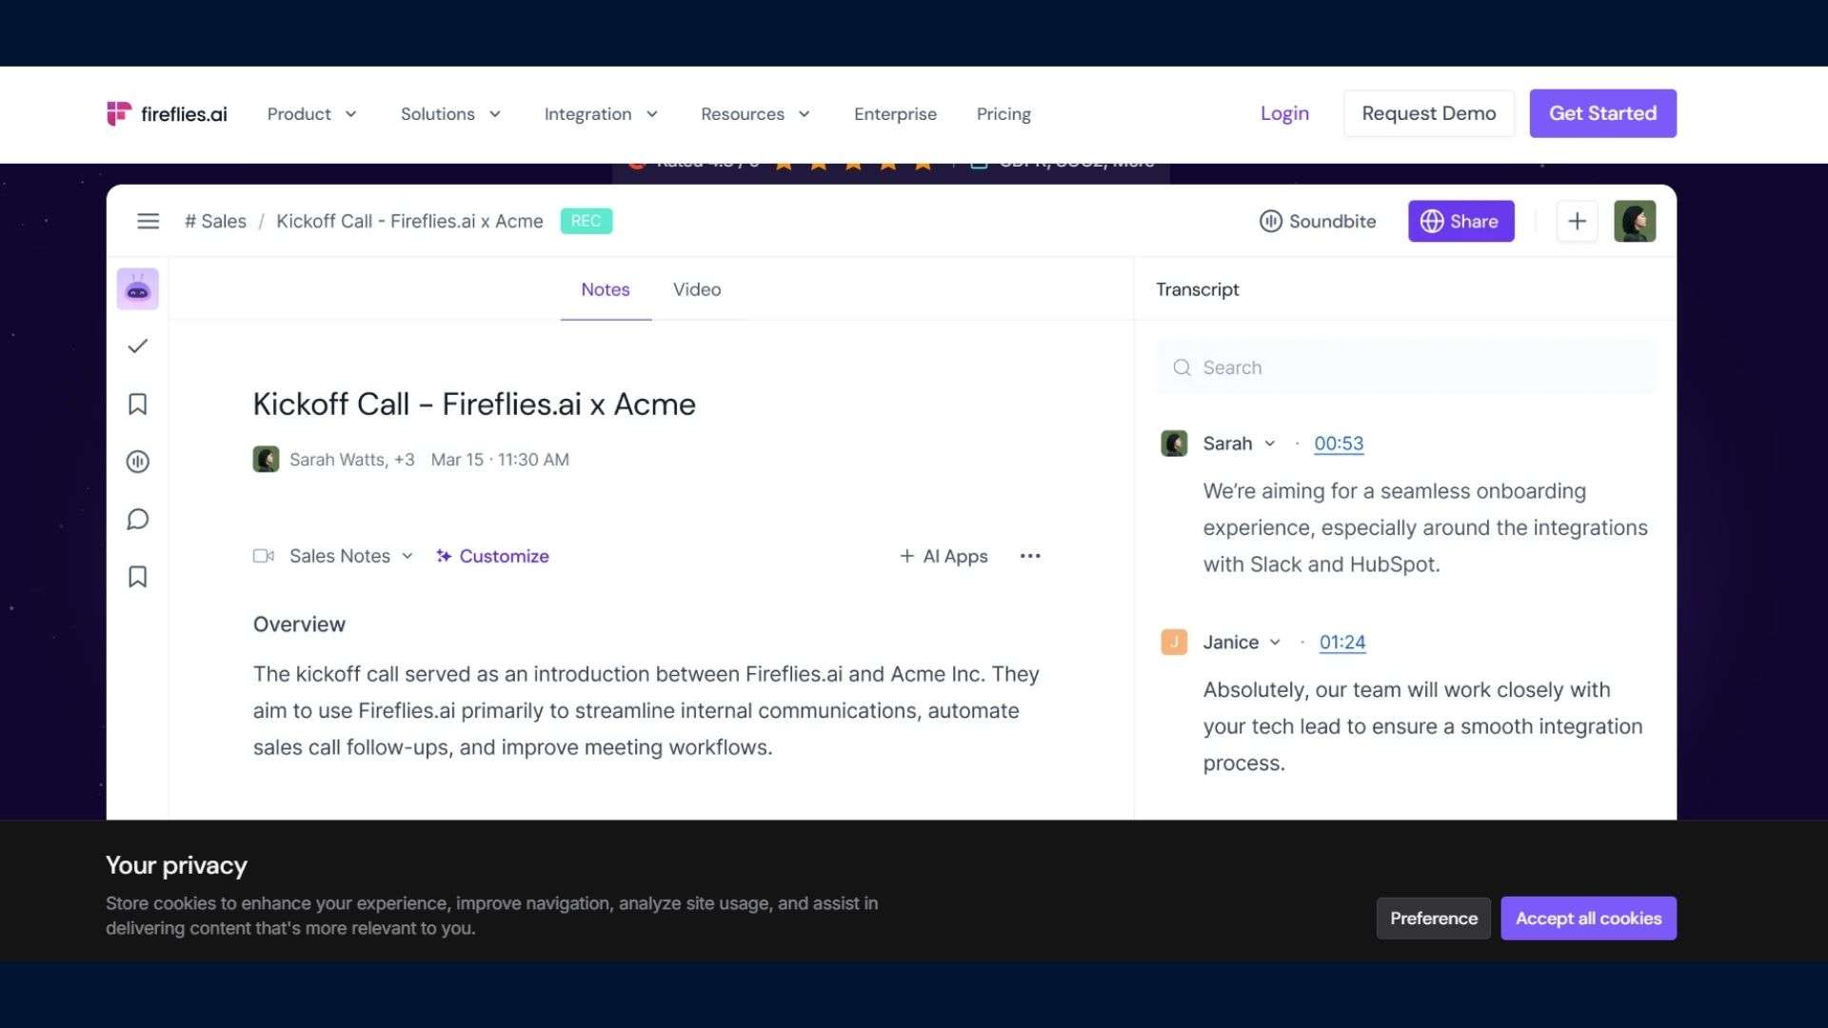Open the hamburger menu icon
The image size is (1828, 1028).
[x=148, y=221]
